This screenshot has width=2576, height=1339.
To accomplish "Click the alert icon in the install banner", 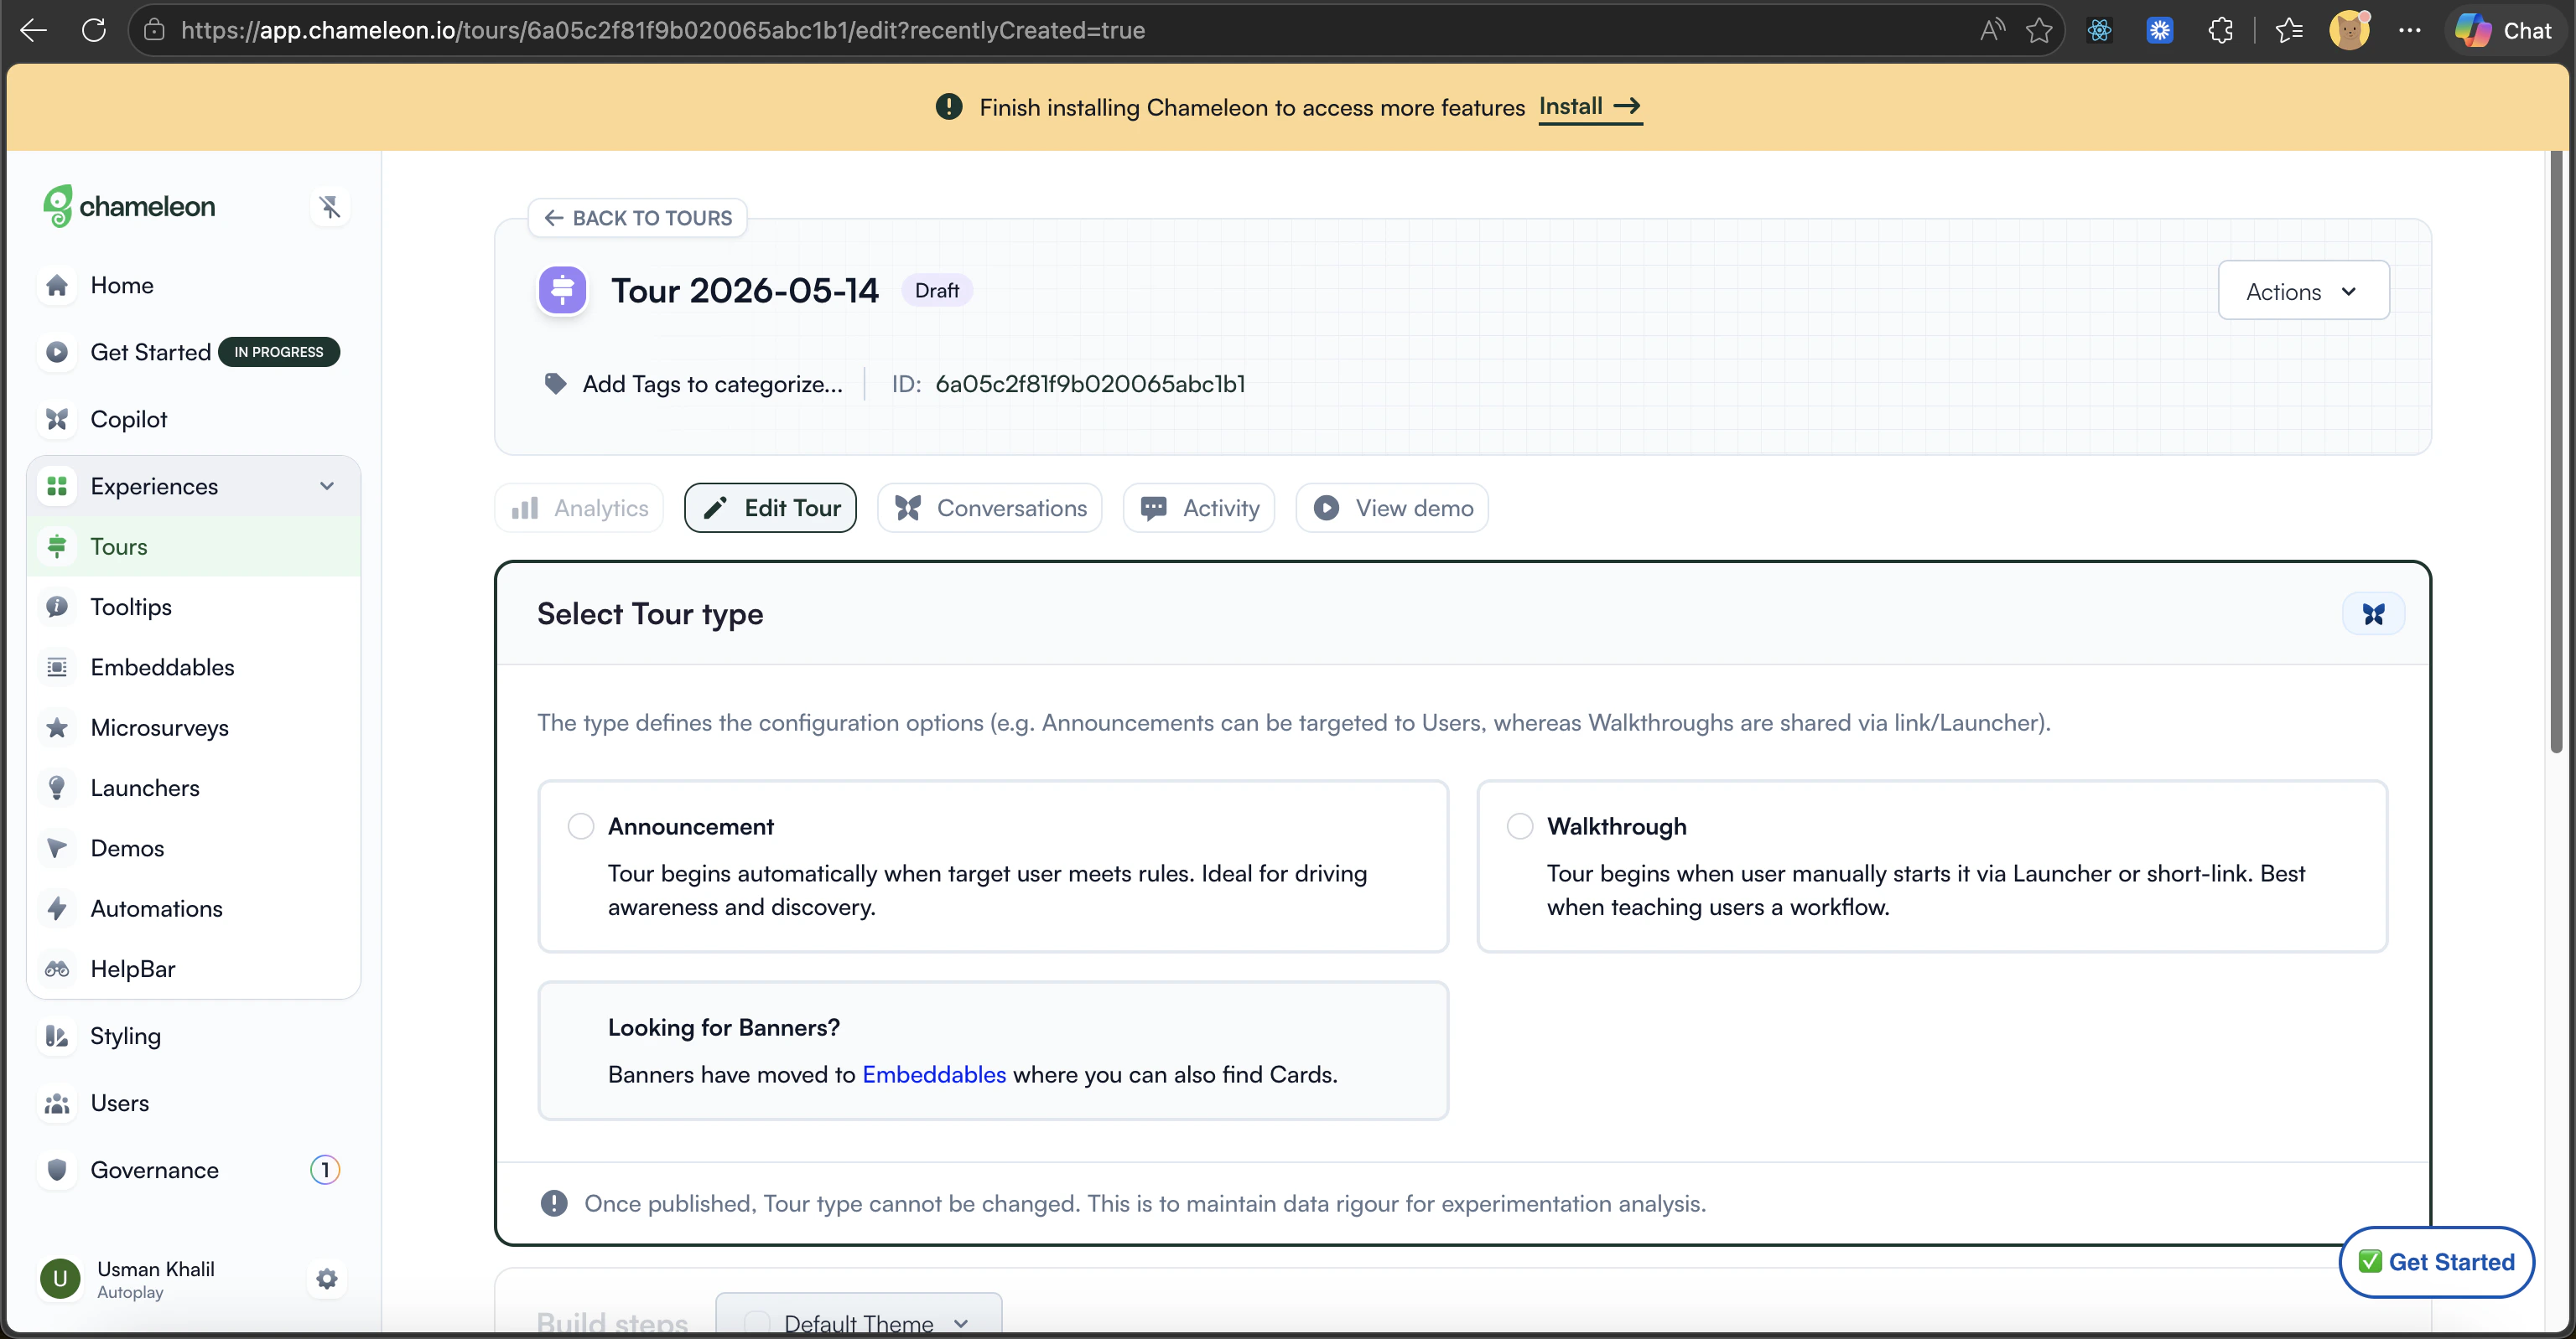I will coord(948,106).
